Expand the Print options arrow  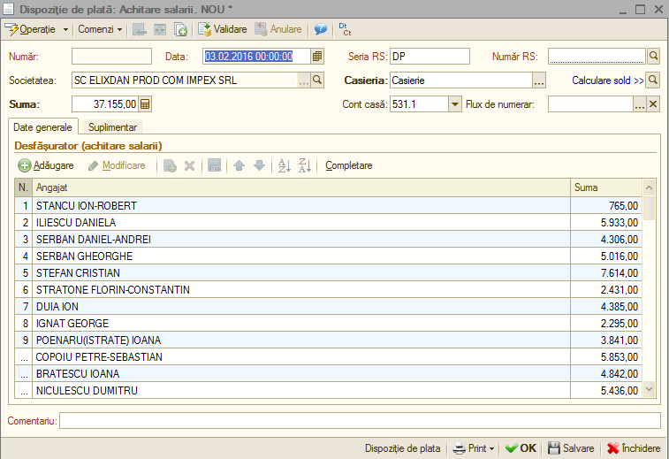pos(492,448)
